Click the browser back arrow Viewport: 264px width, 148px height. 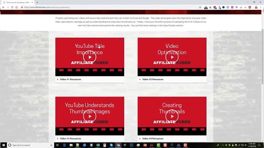(x=3, y=7)
